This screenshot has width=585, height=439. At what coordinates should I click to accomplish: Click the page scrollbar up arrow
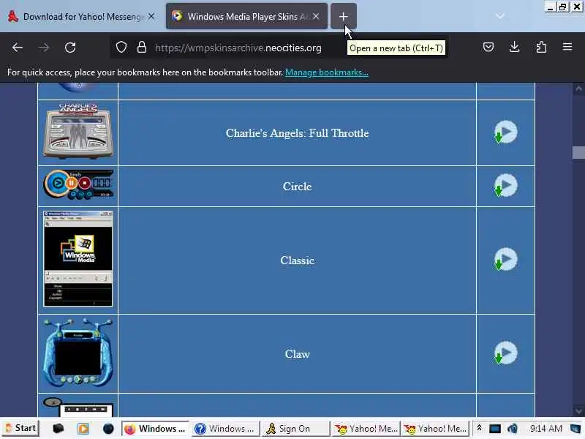tap(578, 89)
